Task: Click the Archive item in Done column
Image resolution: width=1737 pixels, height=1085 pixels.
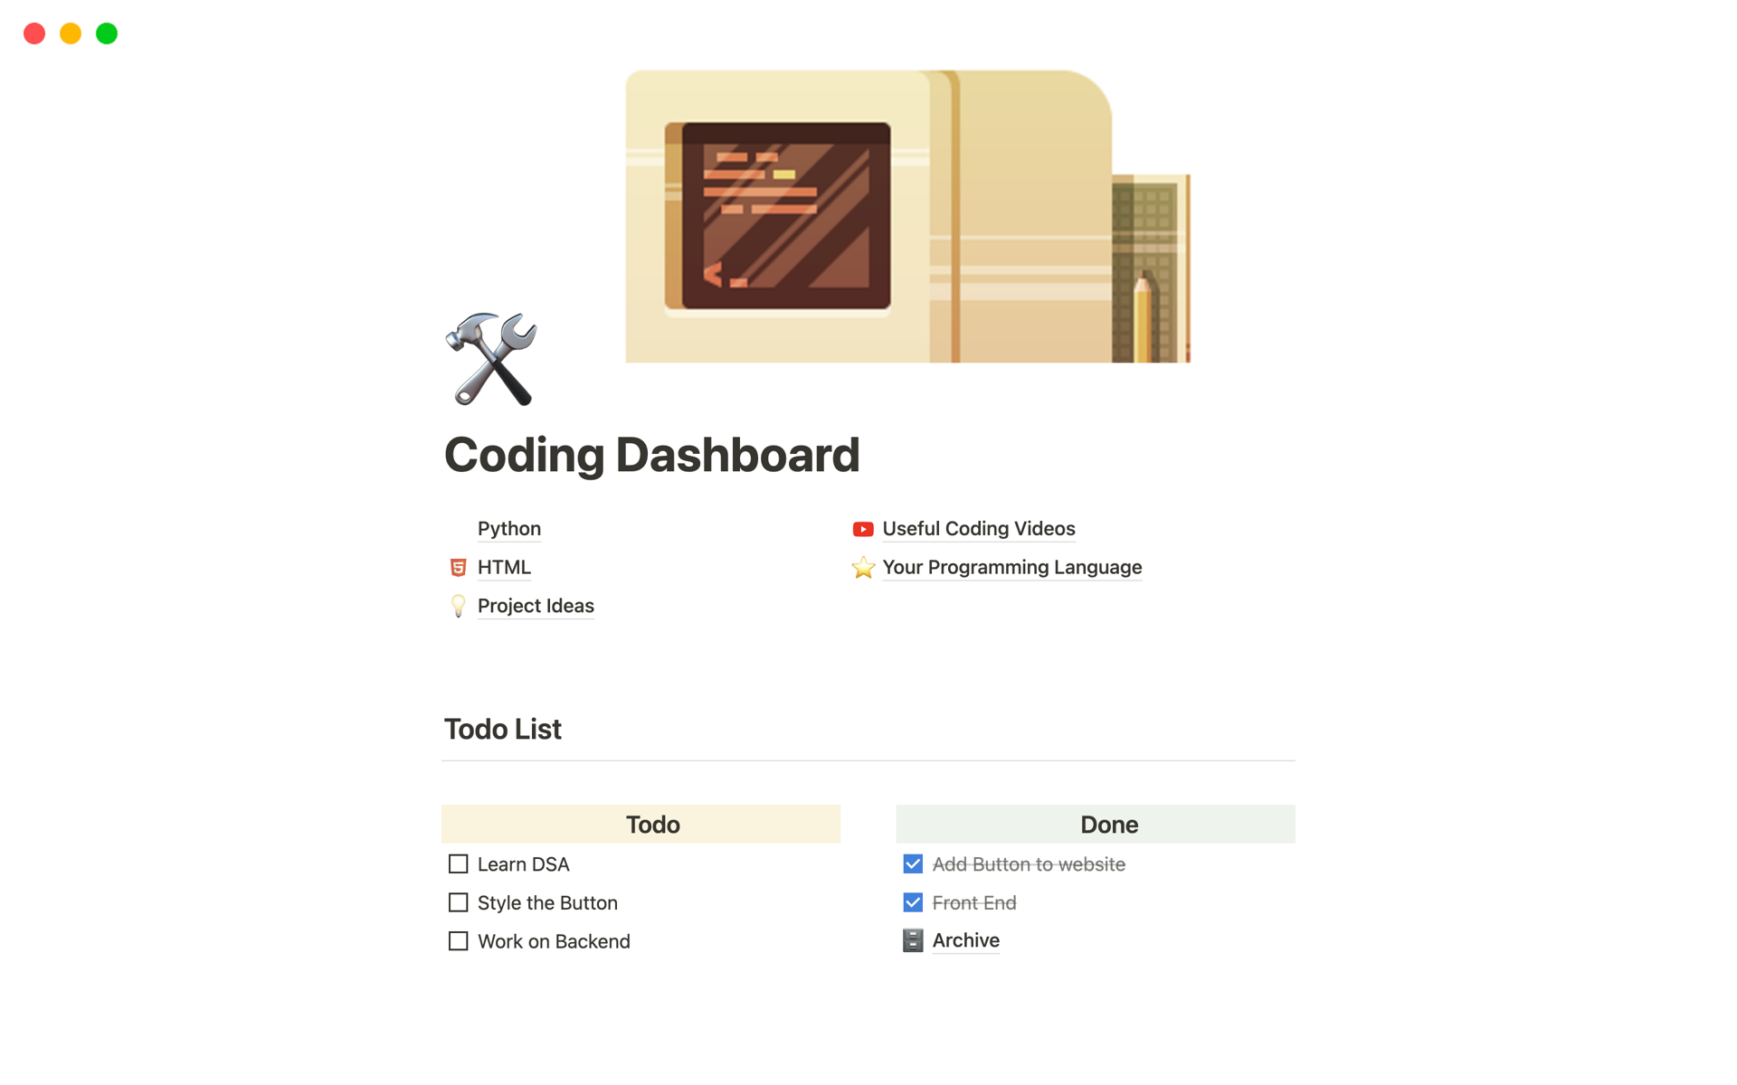Action: pyautogui.click(x=963, y=940)
